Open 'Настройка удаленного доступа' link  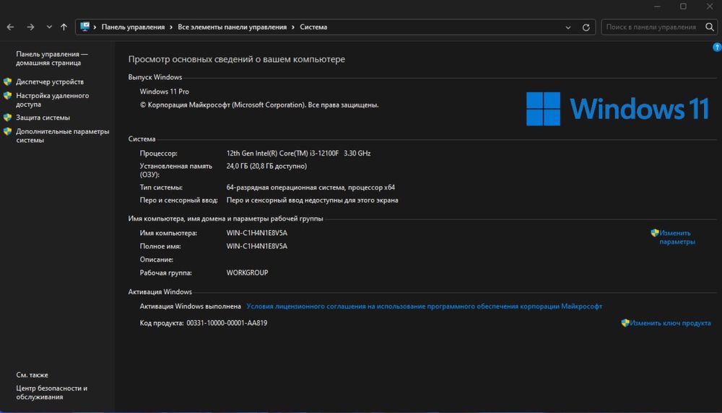point(53,99)
